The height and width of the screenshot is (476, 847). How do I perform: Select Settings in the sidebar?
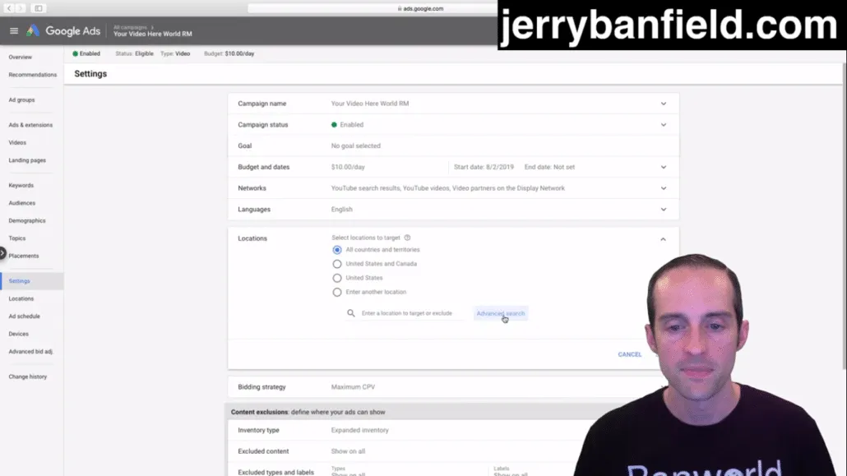32,281
